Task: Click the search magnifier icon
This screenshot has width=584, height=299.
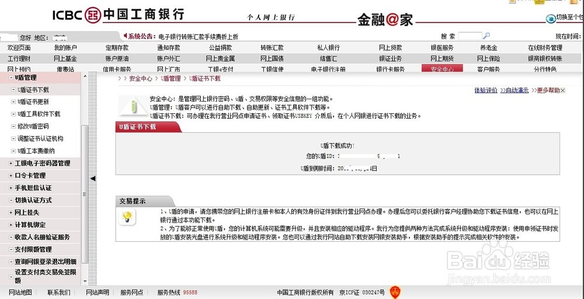Action: (486, 36)
